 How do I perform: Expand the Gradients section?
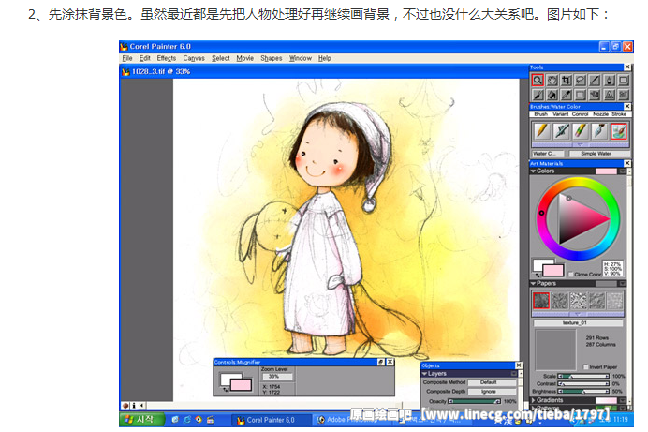tap(534, 400)
